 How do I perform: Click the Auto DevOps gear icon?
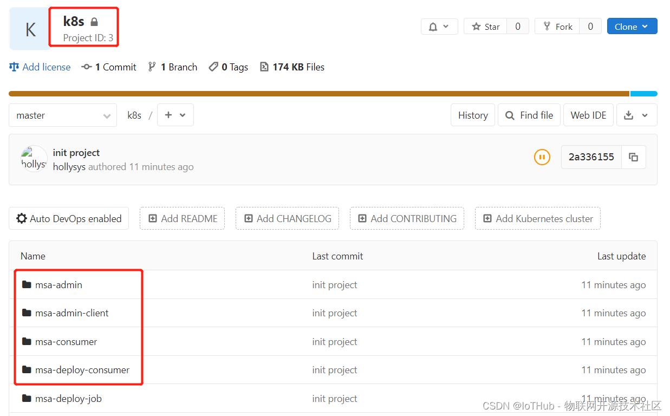pos(22,218)
